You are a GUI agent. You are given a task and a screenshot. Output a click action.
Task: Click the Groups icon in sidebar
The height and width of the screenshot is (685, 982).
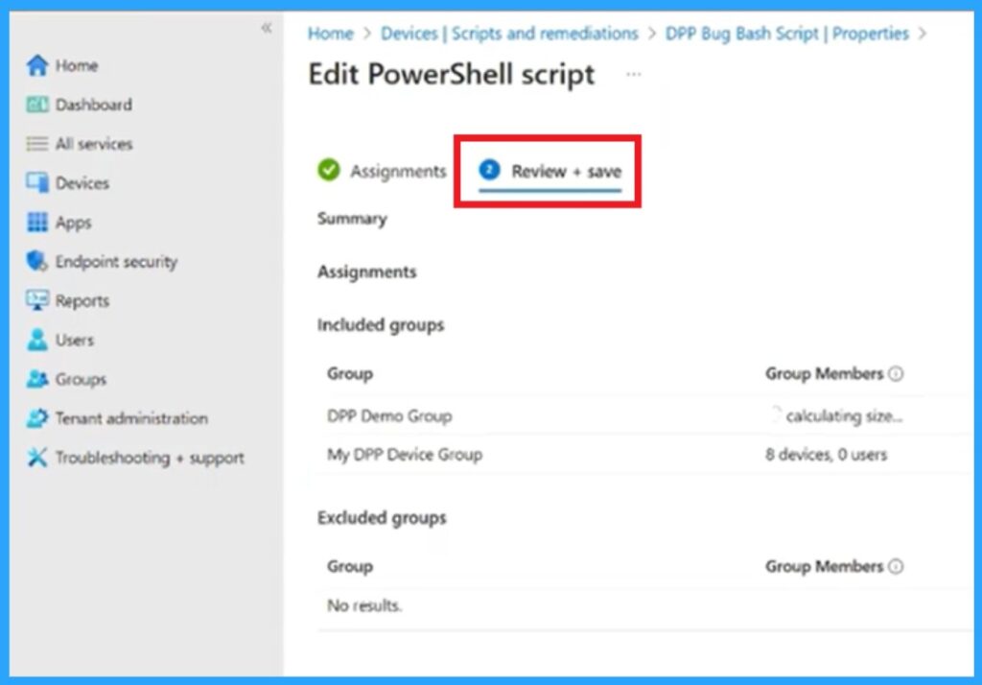[39, 380]
